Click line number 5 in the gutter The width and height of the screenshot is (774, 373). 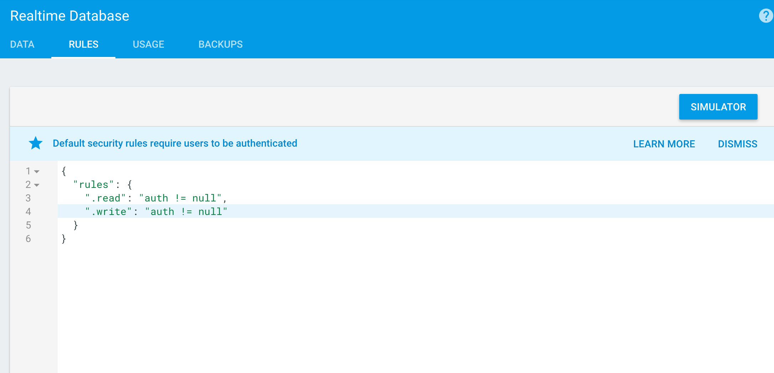[28, 225]
